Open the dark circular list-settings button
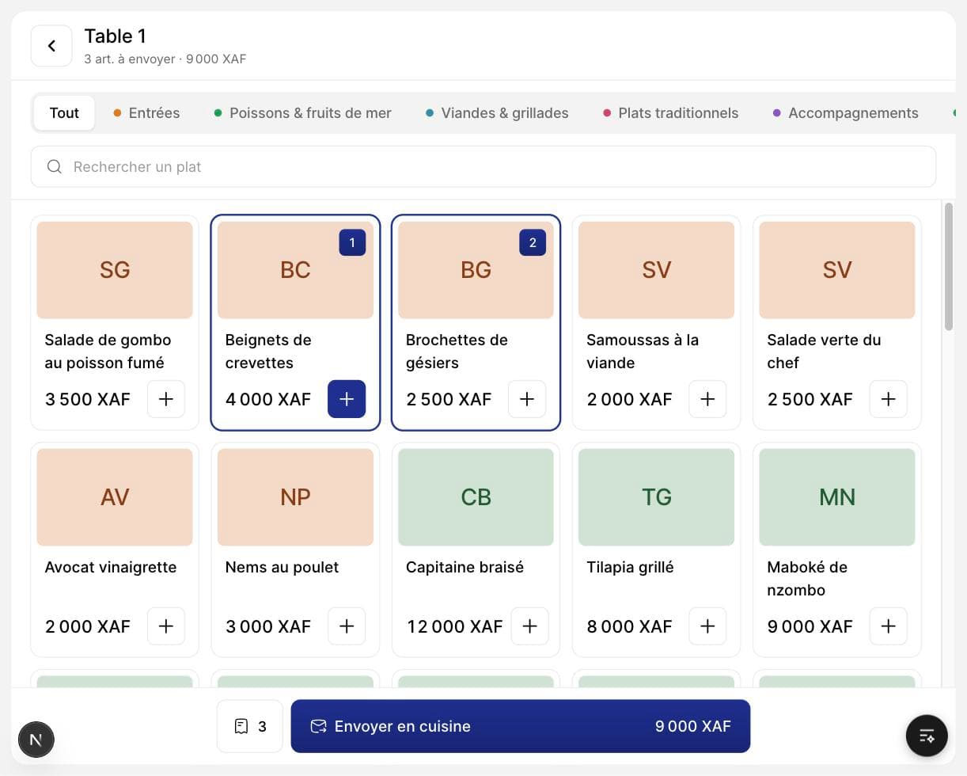 coord(927,736)
